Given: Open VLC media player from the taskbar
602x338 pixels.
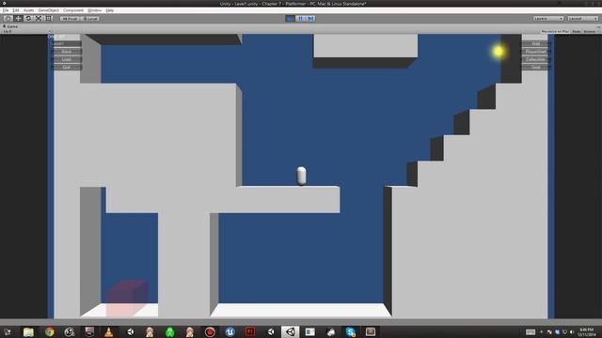Looking at the screenshot, I should click(109, 331).
